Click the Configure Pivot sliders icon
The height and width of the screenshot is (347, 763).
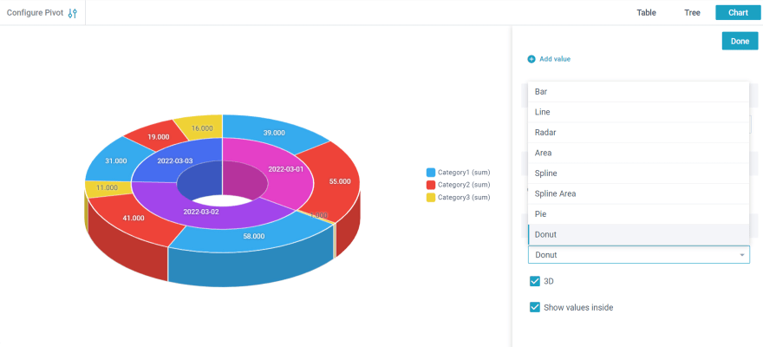tap(73, 13)
